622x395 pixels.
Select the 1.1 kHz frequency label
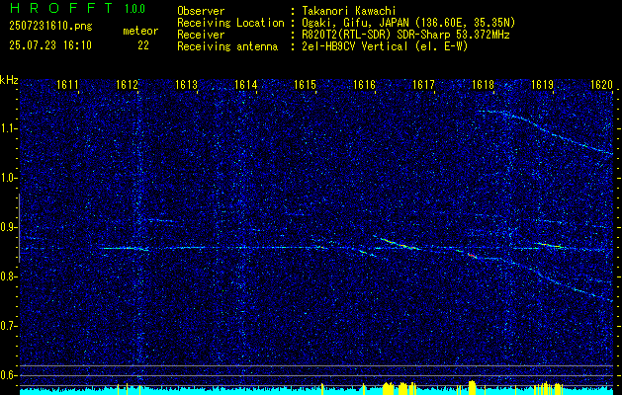[8, 128]
